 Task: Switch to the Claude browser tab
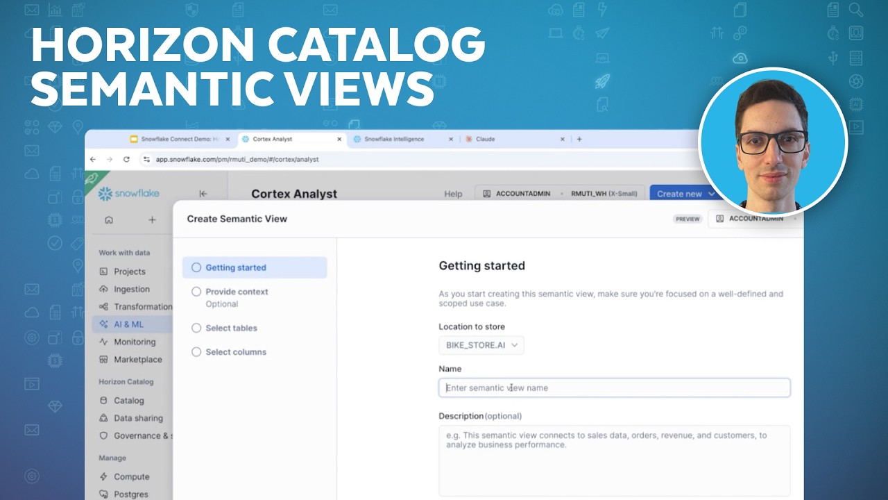[515, 139]
